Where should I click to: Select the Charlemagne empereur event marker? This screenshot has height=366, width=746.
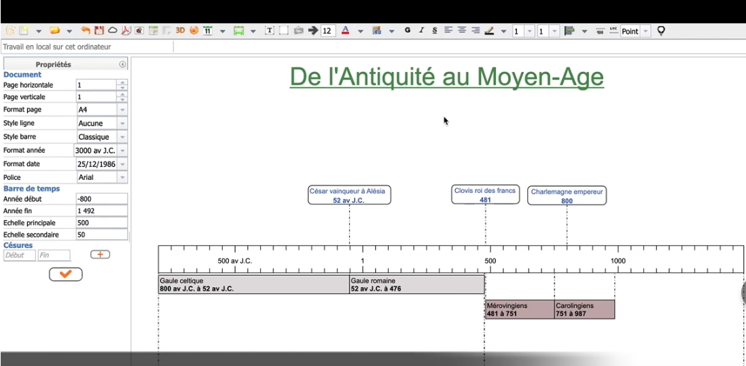567,196
